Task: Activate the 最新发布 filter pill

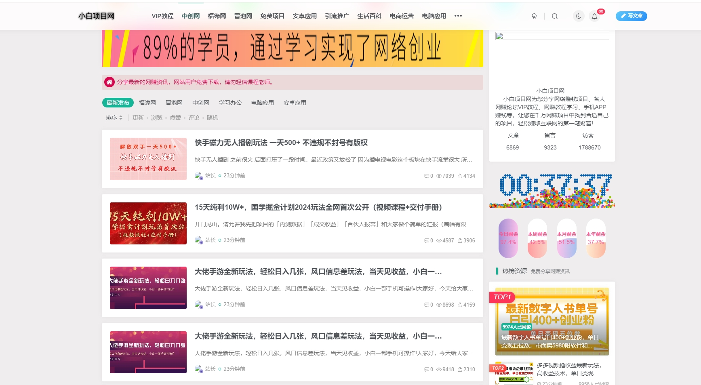Action: pos(118,102)
